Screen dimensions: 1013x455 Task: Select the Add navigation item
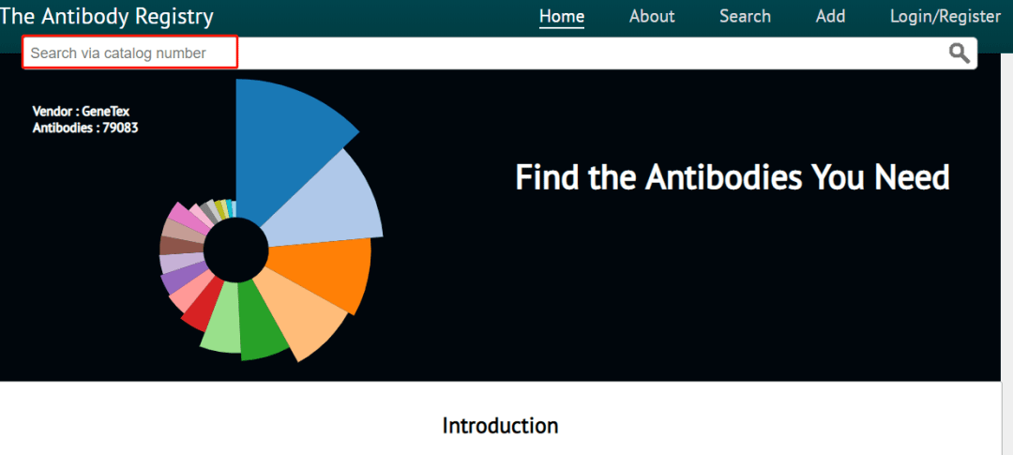pos(830,16)
